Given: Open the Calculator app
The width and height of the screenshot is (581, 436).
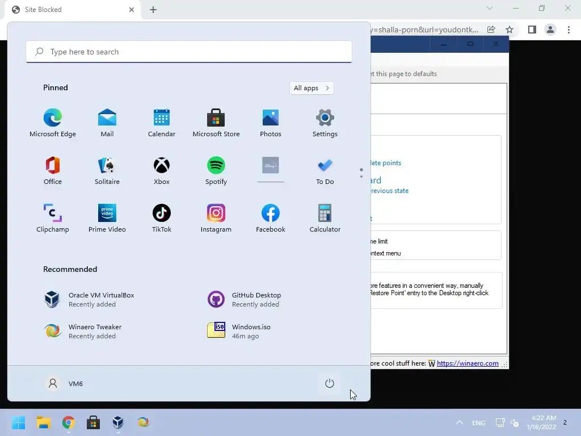Looking at the screenshot, I should tap(325, 218).
